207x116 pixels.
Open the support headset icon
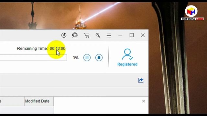pyautogui.click(x=75, y=35)
